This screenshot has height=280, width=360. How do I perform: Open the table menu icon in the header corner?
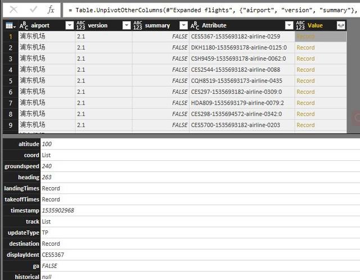(10, 25)
